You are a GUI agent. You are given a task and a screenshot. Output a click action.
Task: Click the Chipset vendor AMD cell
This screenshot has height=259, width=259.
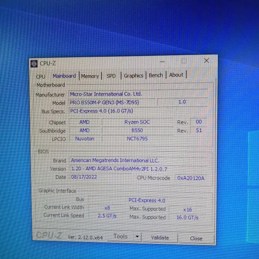(x=85, y=122)
